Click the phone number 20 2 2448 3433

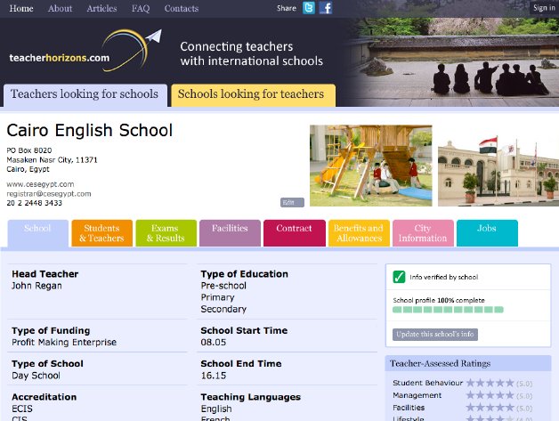[x=34, y=203]
